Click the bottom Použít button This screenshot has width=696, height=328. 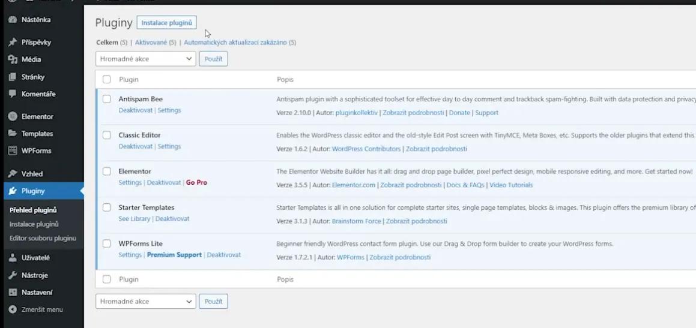click(214, 302)
